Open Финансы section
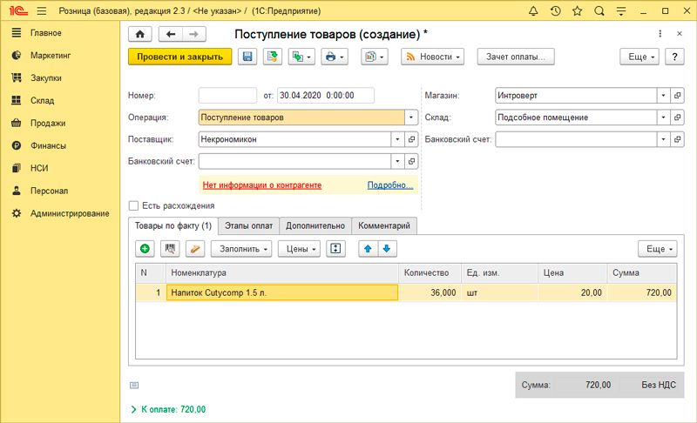 pos(48,146)
